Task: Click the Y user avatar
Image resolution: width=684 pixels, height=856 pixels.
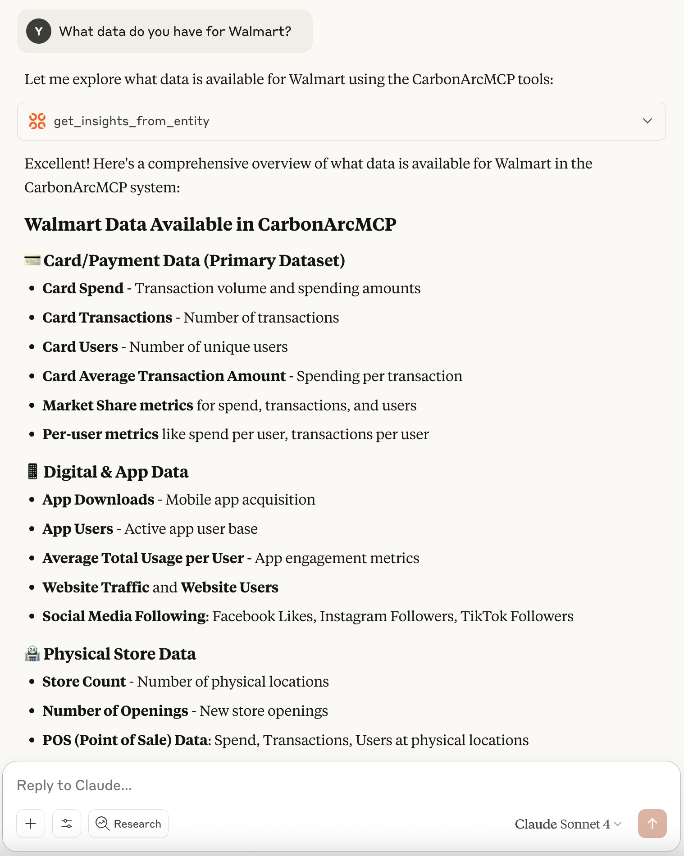Action: [39, 31]
